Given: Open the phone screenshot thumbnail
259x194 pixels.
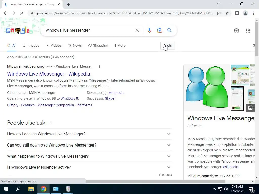Looking at the screenshot, I should point(237,99).
